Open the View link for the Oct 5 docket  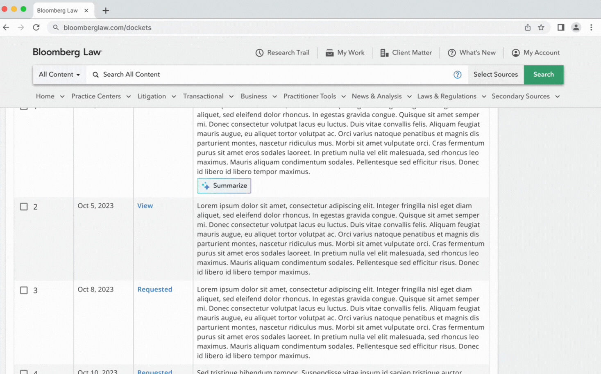[145, 205]
